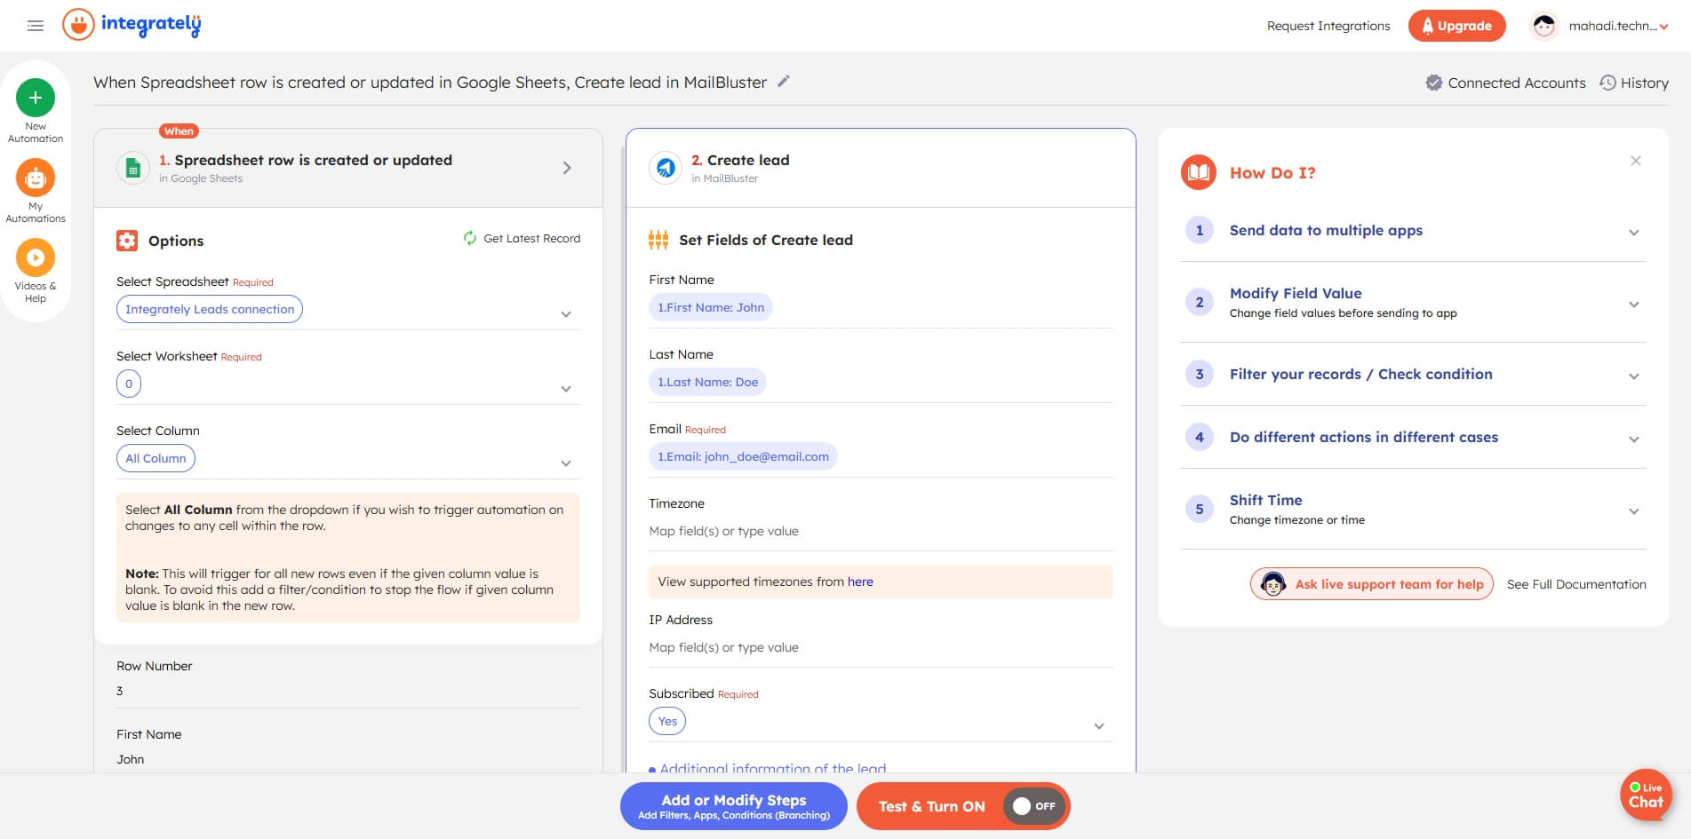Open the Subscribed Yes dropdown
The height and width of the screenshot is (839, 1691).
pyautogui.click(x=1098, y=726)
